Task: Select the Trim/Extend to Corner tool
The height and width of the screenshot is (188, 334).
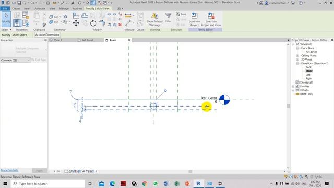Action: (x=102, y=23)
